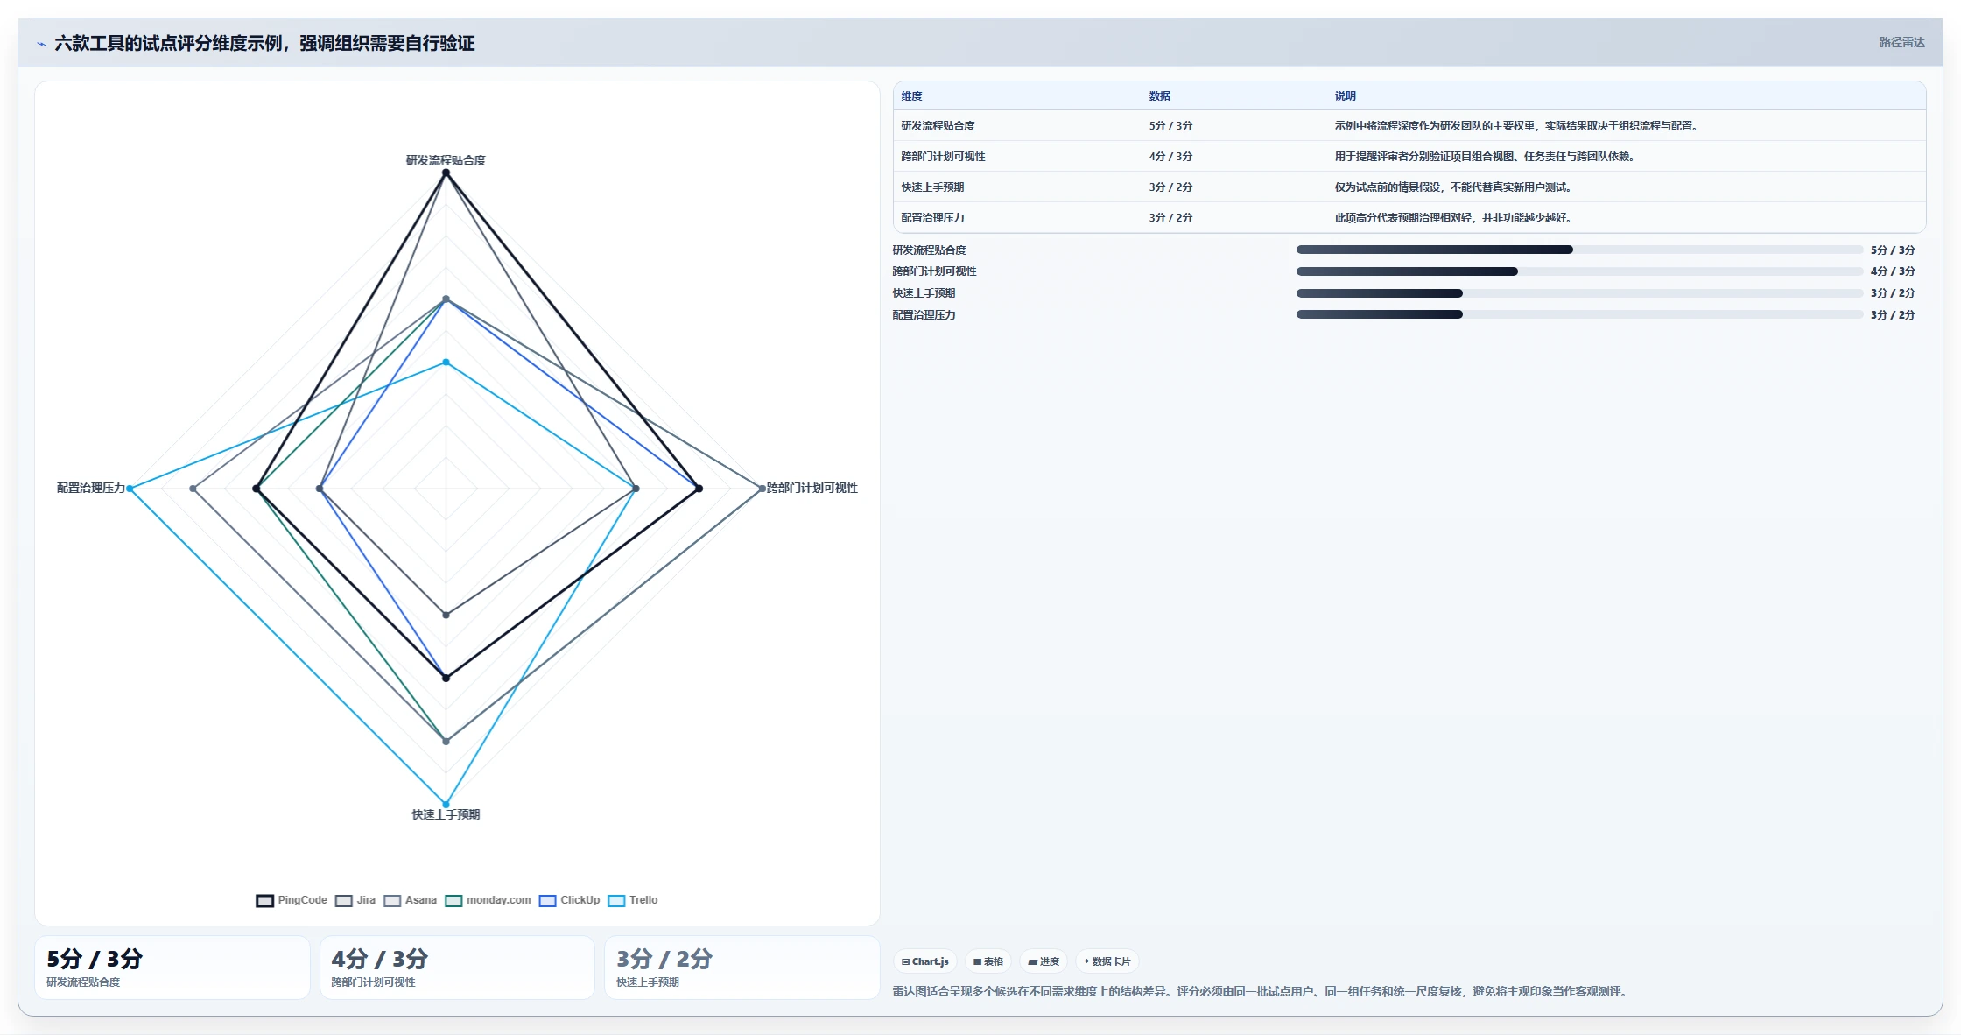1961x1035 pixels.
Task: Click the 快速上手预期 radar axis label
Action: tap(446, 814)
